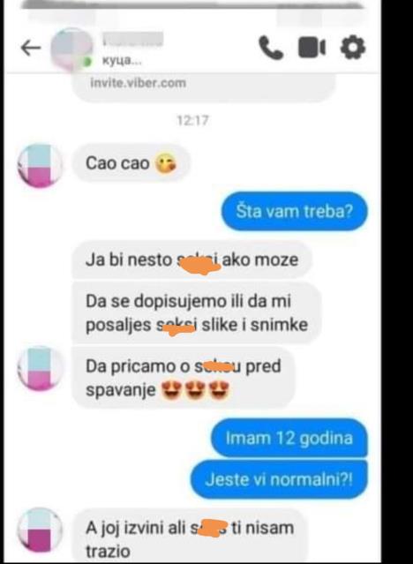
Task: Open sender avatar beside "A joj izvini" message
Action: coord(40,530)
